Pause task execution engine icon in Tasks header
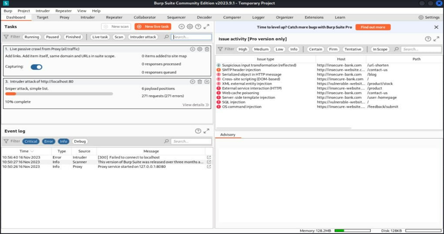This screenshot has height=234, width=444. tap(182, 26)
